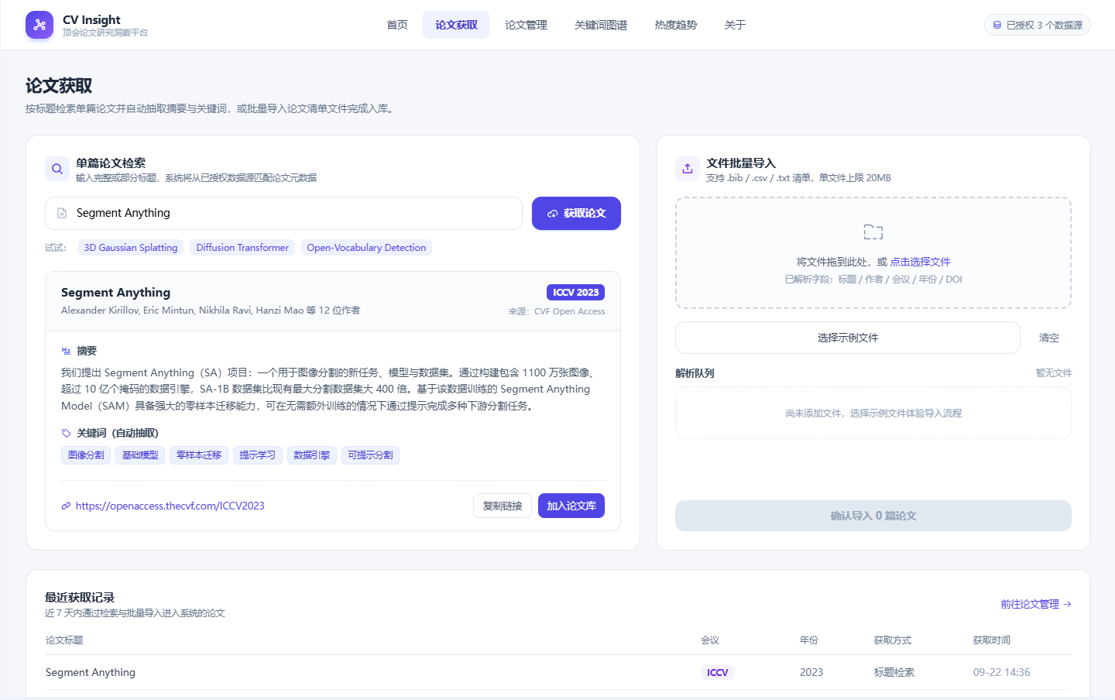Open the 点击选择文件 link
This screenshot has width=1115, height=700.
click(920, 262)
